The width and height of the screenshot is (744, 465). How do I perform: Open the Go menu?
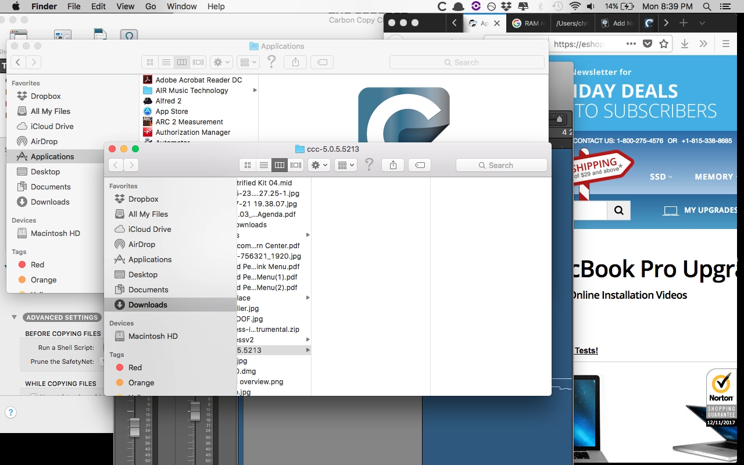point(151,6)
